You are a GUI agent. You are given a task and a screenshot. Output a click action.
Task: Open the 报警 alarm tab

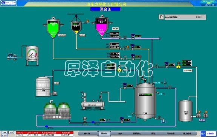tap(153, 134)
